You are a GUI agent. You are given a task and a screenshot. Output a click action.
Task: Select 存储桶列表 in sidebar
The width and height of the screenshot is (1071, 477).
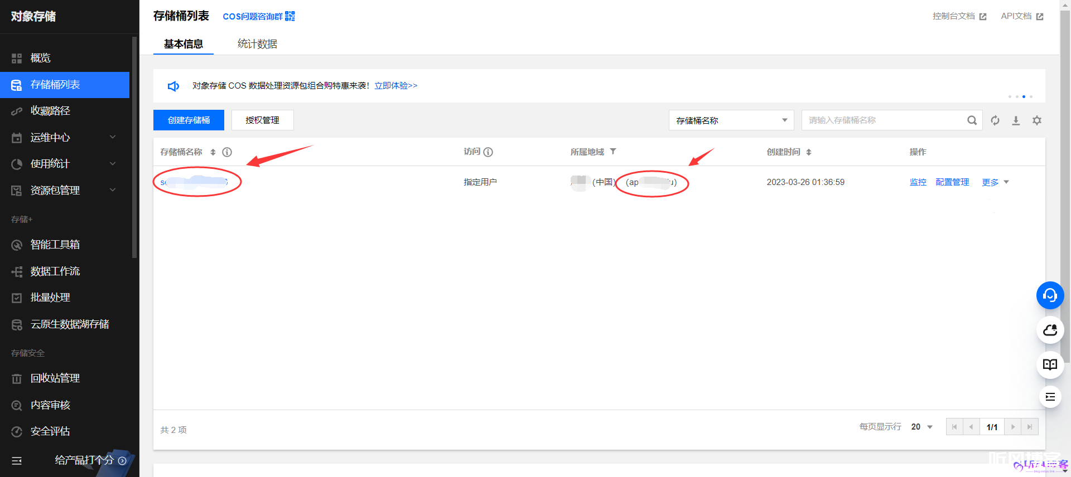pyautogui.click(x=65, y=85)
